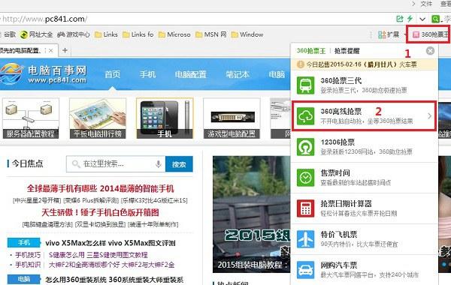Switch to 抢票提醒 tab in popup
This screenshot has width=451, height=285.
(347, 51)
